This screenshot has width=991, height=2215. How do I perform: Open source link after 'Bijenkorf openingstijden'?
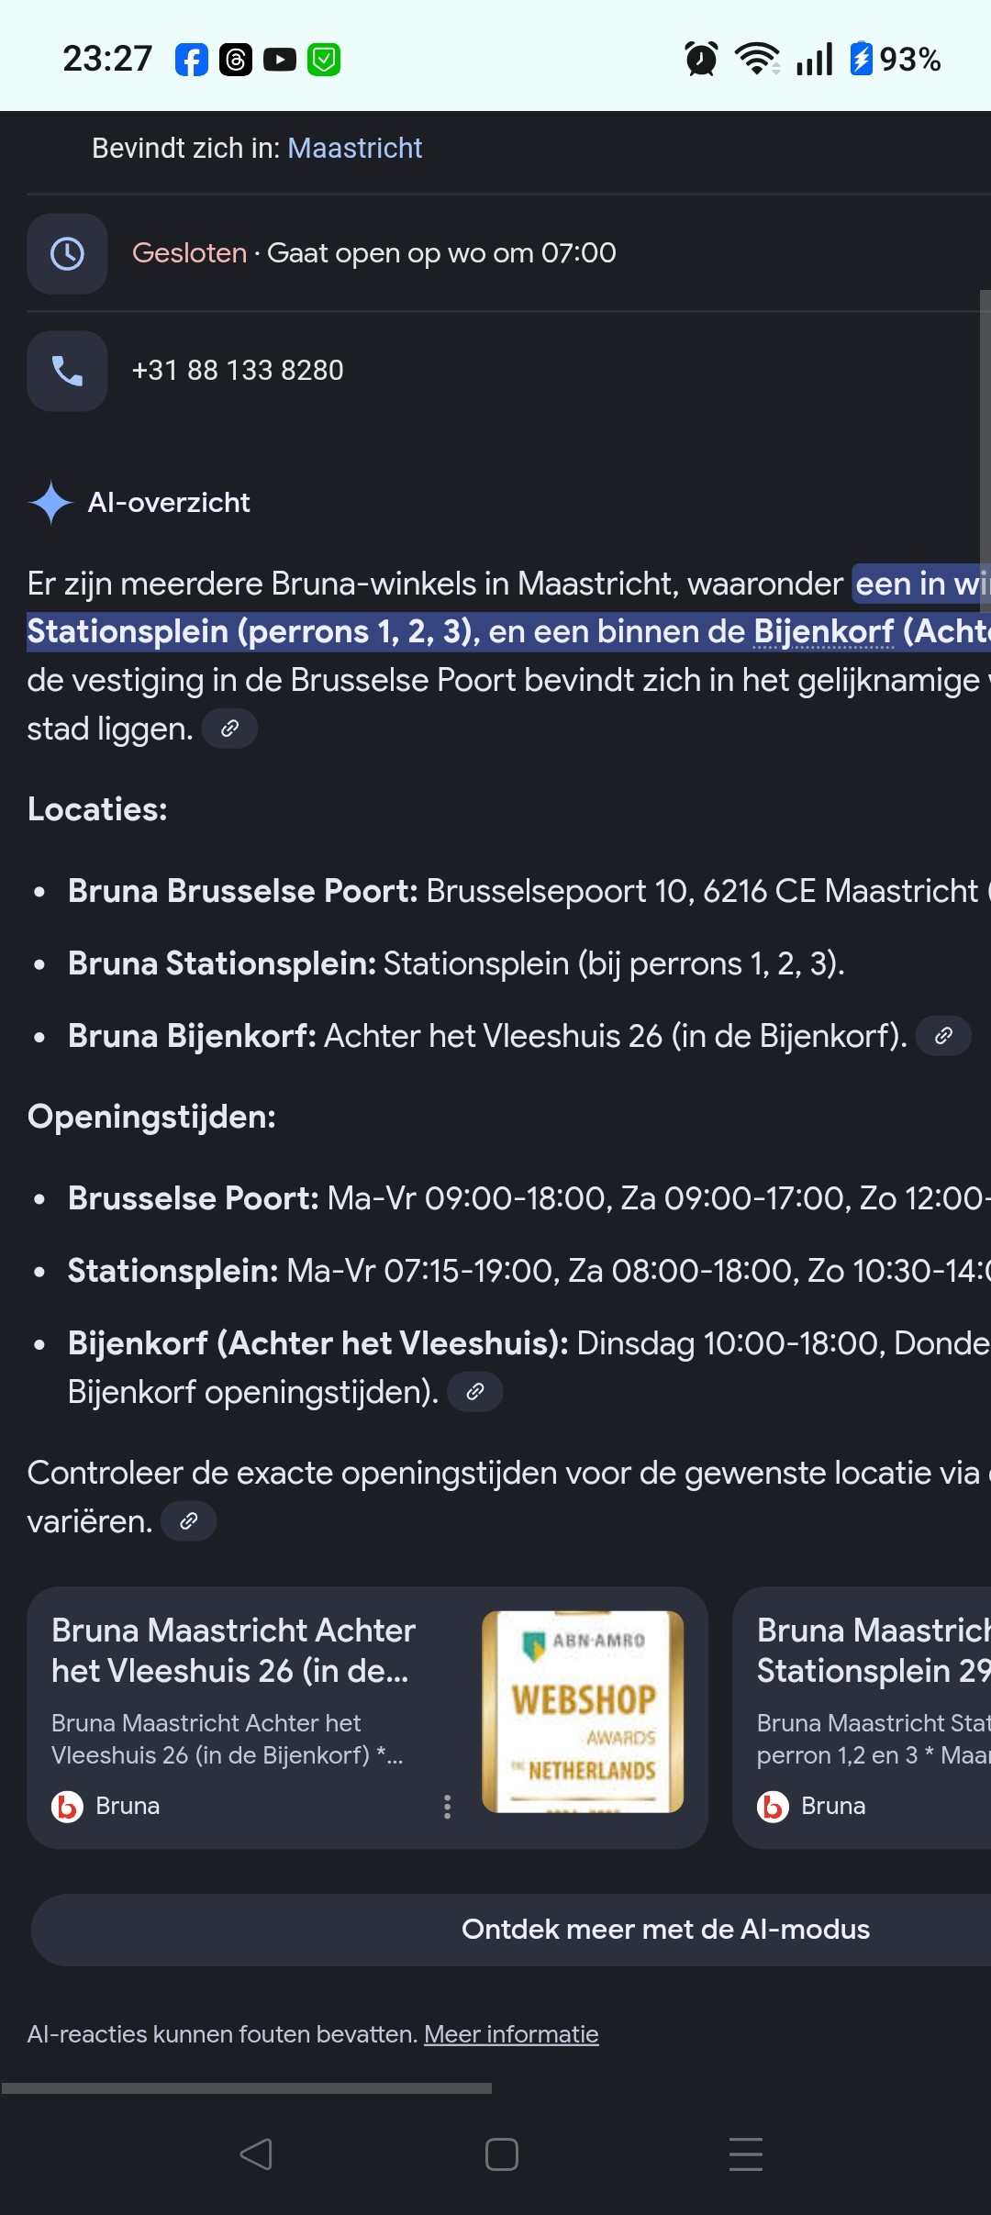pyautogui.click(x=474, y=1392)
